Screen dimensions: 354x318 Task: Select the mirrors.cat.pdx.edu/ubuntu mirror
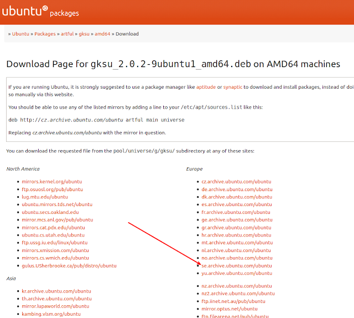(53, 228)
